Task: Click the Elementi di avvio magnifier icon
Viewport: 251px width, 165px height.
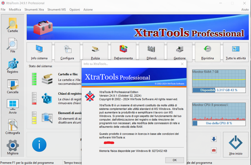Action: [x=47, y=118]
